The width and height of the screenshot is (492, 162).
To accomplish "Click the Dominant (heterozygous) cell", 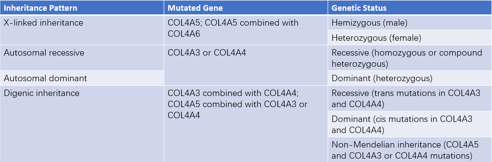I will (x=410, y=78).
